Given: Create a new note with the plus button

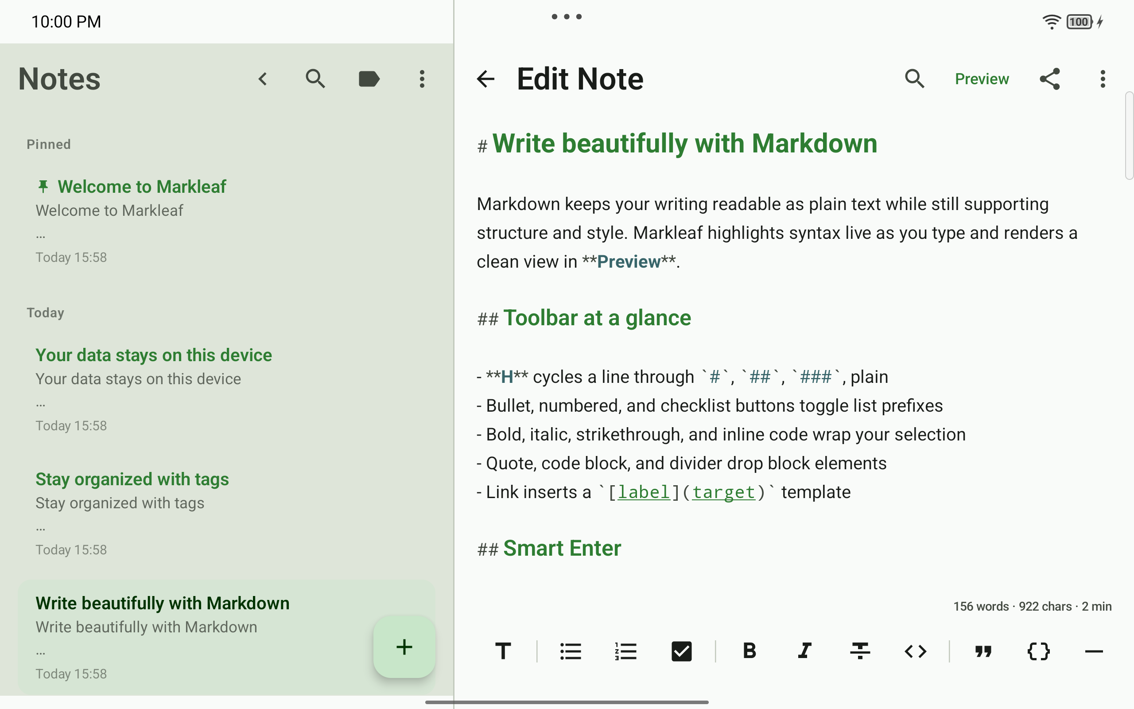Looking at the screenshot, I should click(404, 647).
